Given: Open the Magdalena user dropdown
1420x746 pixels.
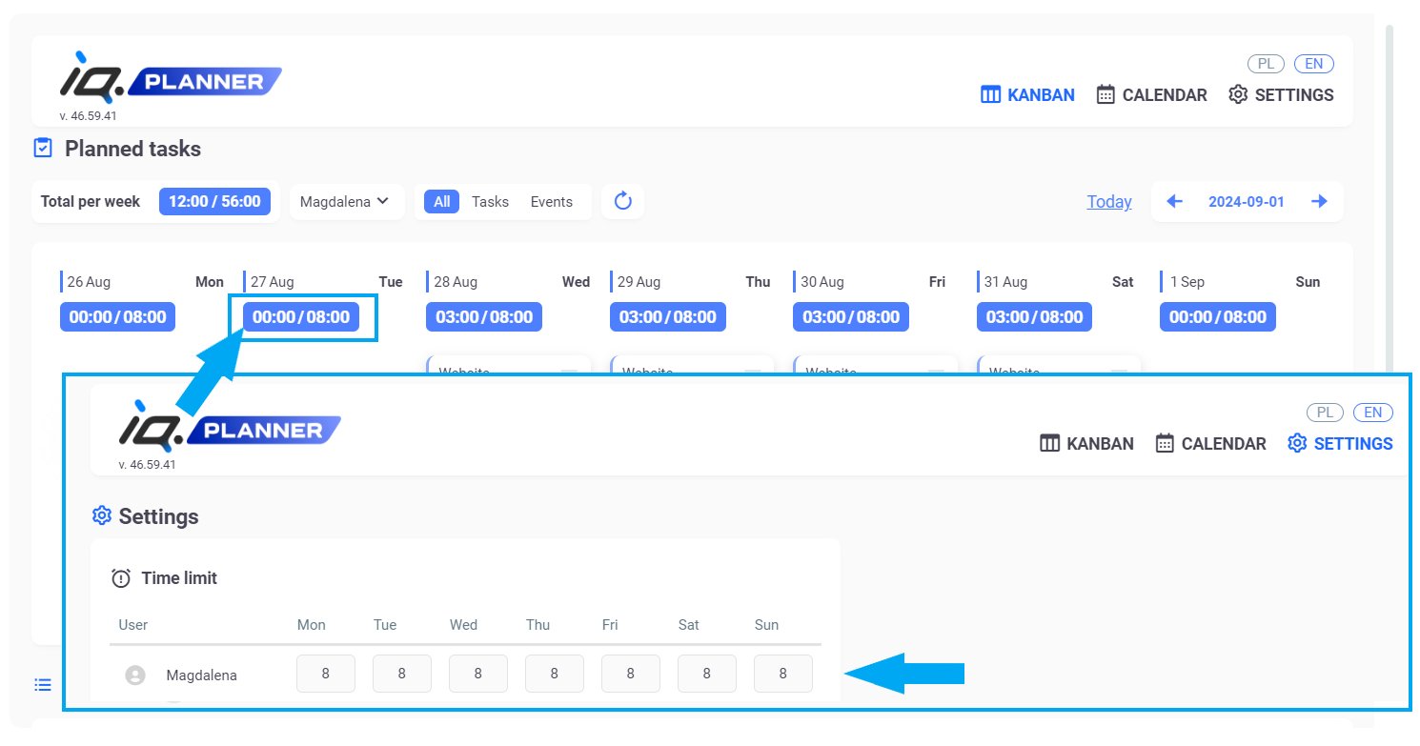Looking at the screenshot, I should click(x=345, y=202).
